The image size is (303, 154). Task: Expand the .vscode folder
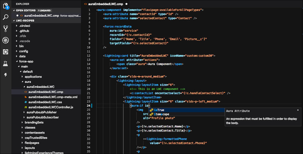pyautogui.click(x=17, y=41)
